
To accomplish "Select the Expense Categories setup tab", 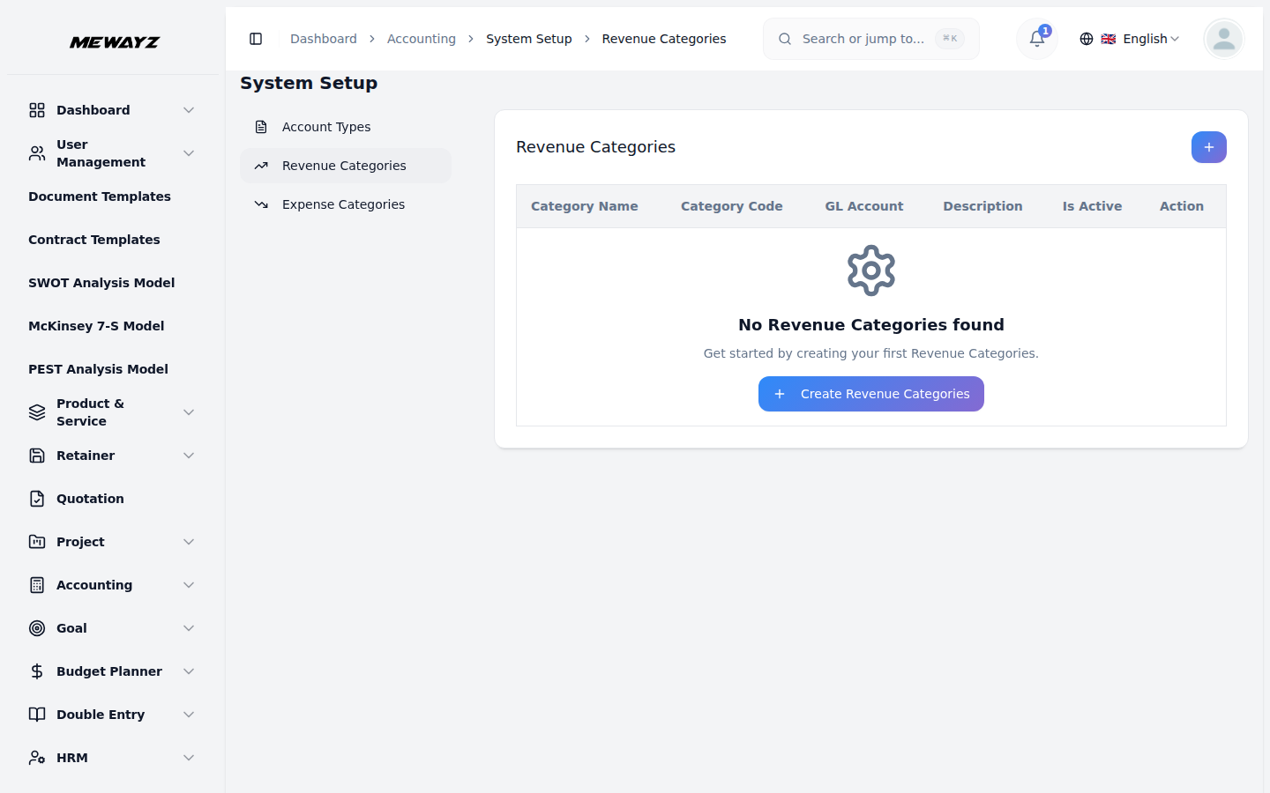I will (x=343, y=204).
